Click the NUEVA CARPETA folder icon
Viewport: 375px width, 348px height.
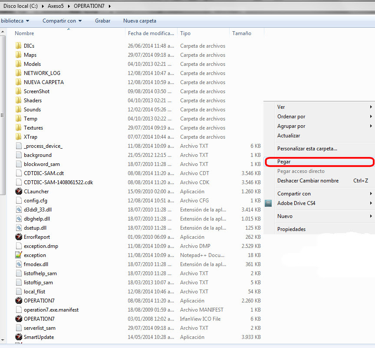(x=18, y=82)
